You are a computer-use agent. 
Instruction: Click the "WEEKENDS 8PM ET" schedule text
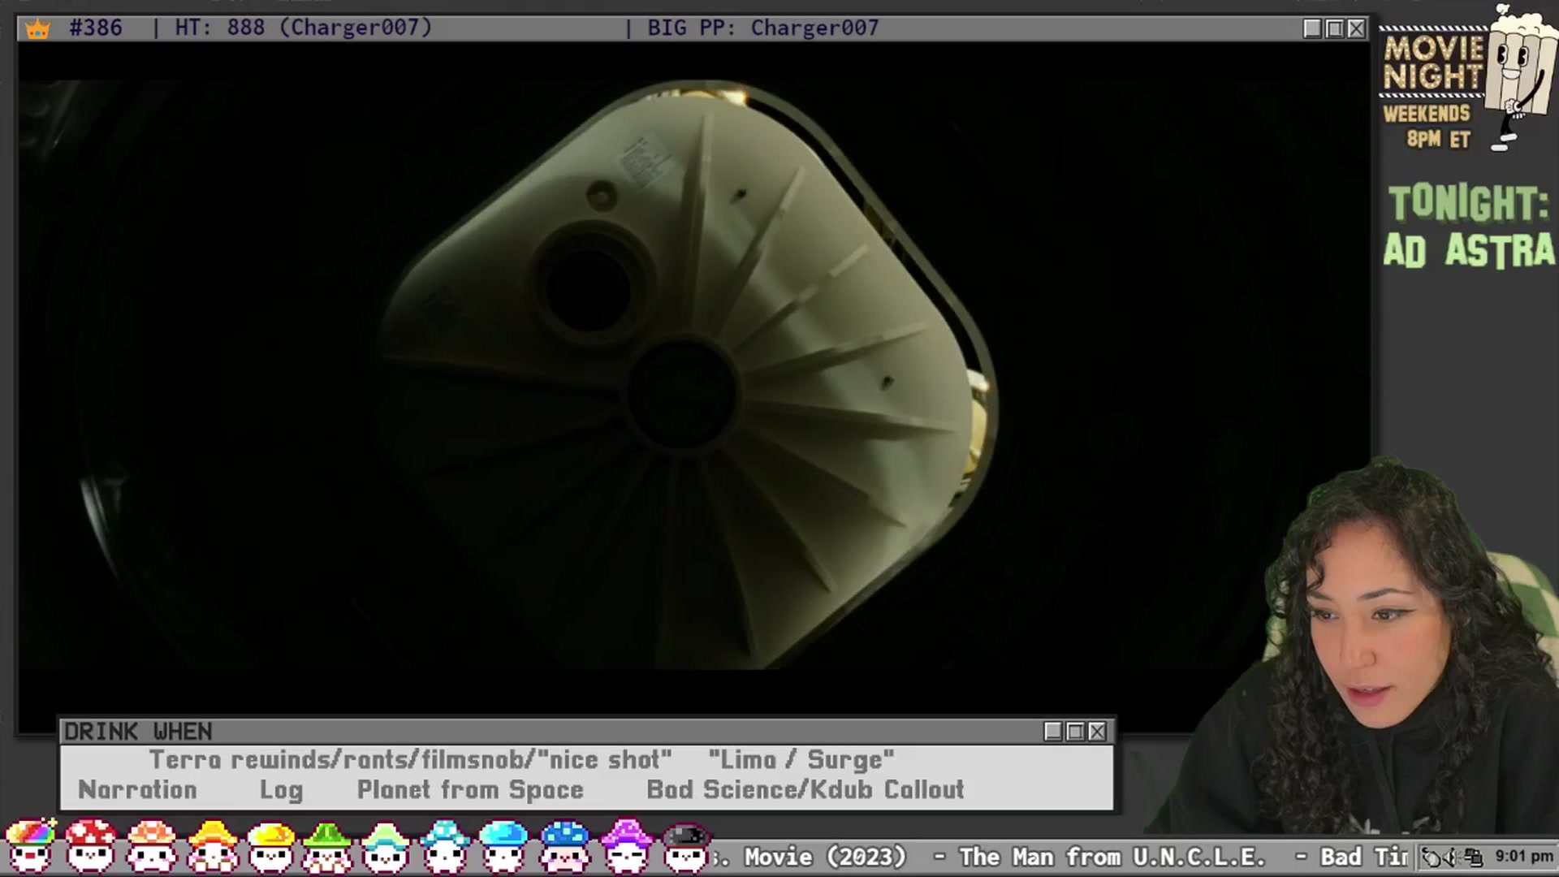pyautogui.click(x=1427, y=126)
